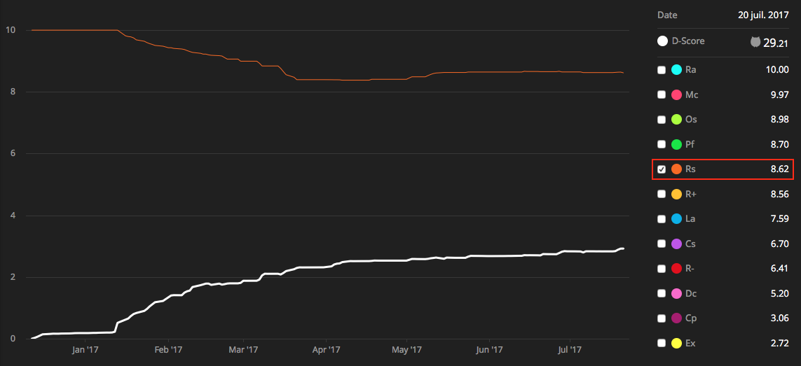Check the Pf metric checkbox

tap(662, 145)
